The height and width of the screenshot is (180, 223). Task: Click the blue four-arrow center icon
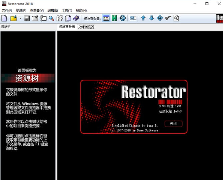160,18
